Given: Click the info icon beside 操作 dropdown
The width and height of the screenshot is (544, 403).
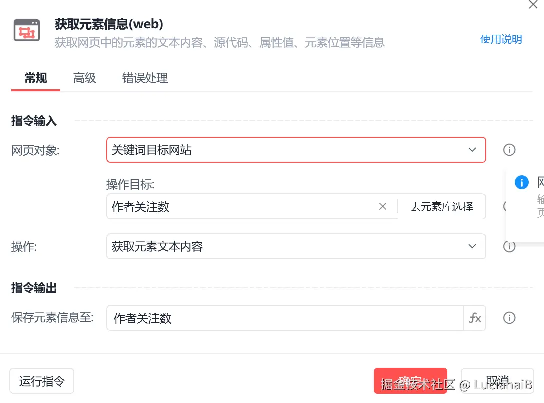Looking at the screenshot, I should click(x=509, y=246).
